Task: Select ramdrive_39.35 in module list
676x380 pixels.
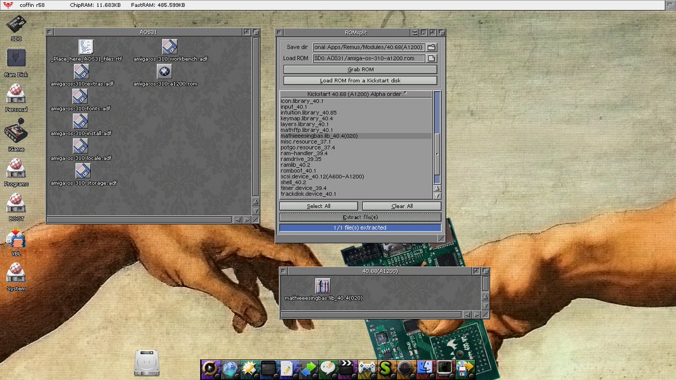Action: pyautogui.click(x=356, y=159)
